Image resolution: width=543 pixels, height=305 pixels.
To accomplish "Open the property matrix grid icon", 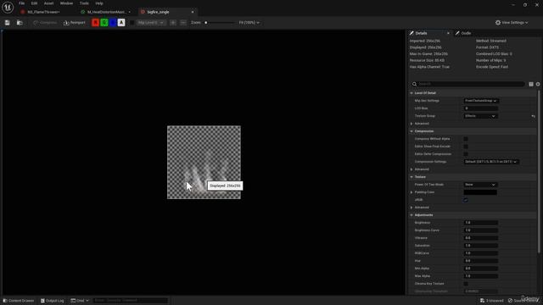I will pyautogui.click(x=531, y=84).
